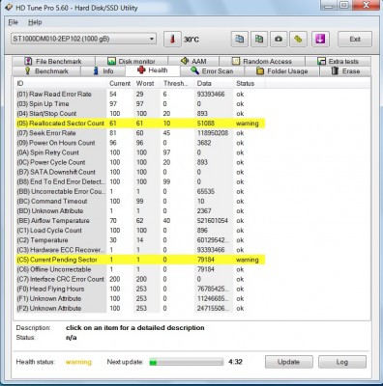This screenshot has height=386, width=383.
Task: Select the Erase tab
Action: 345,71
